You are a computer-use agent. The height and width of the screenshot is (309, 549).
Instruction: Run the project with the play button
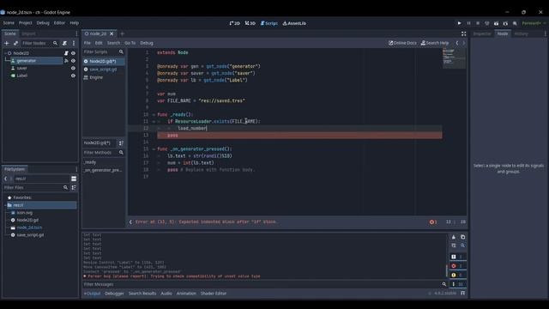460,23
